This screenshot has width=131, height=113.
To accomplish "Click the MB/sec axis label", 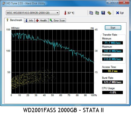I will pyautogui.click(x=15, y=28).
